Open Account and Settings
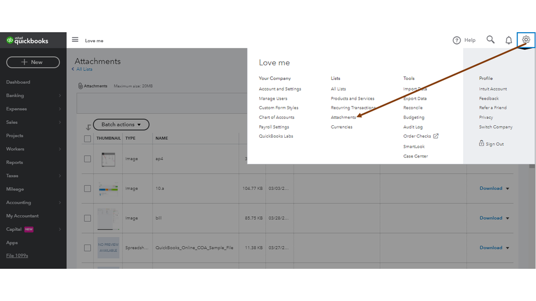Image resolution: width=536 pixels, height=301 pixels. [280, 89]
